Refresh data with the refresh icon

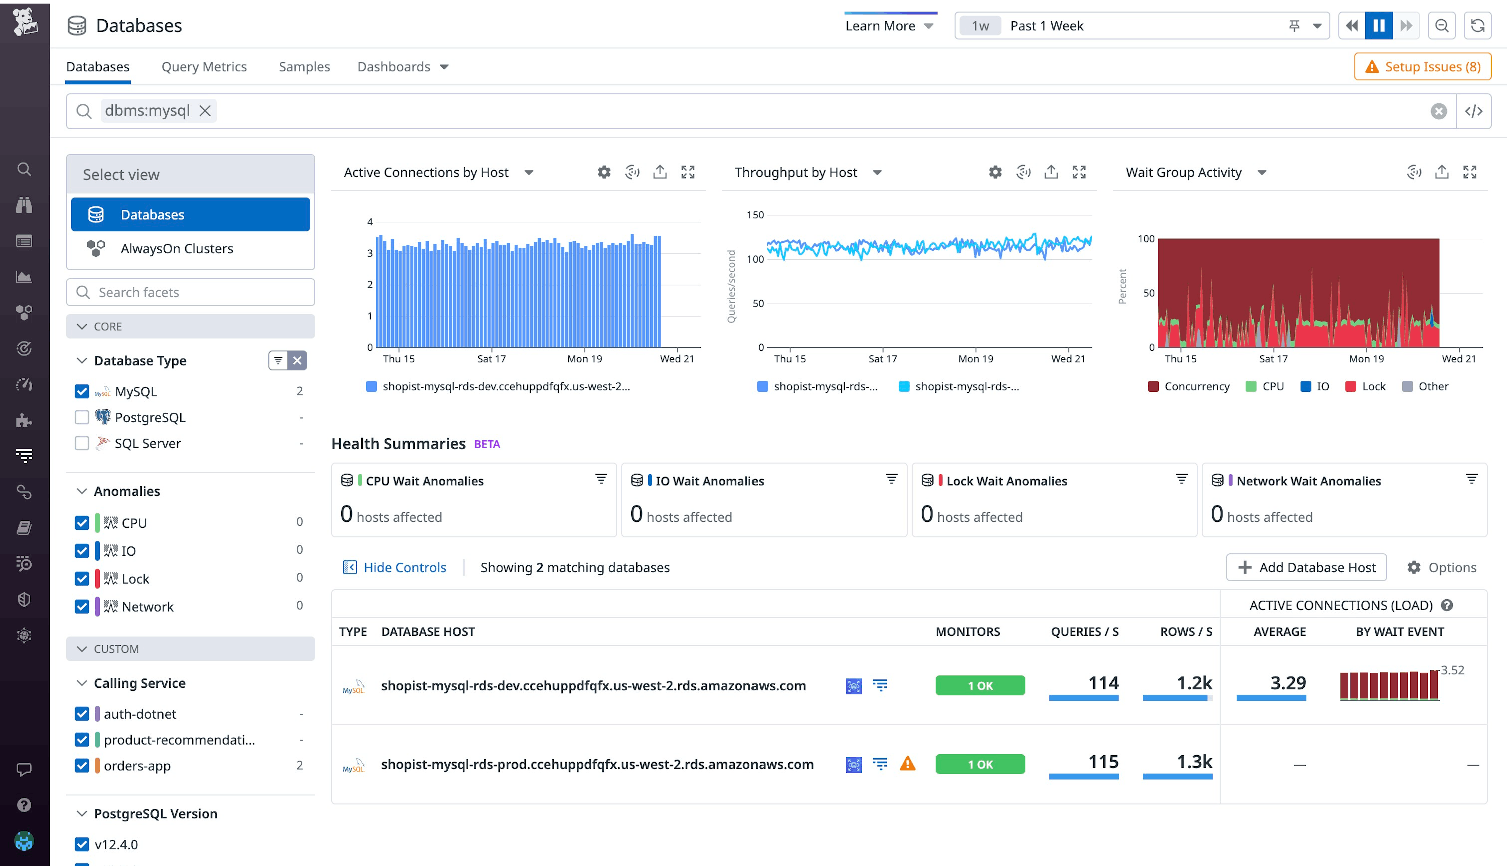(x=1478, y=25)
